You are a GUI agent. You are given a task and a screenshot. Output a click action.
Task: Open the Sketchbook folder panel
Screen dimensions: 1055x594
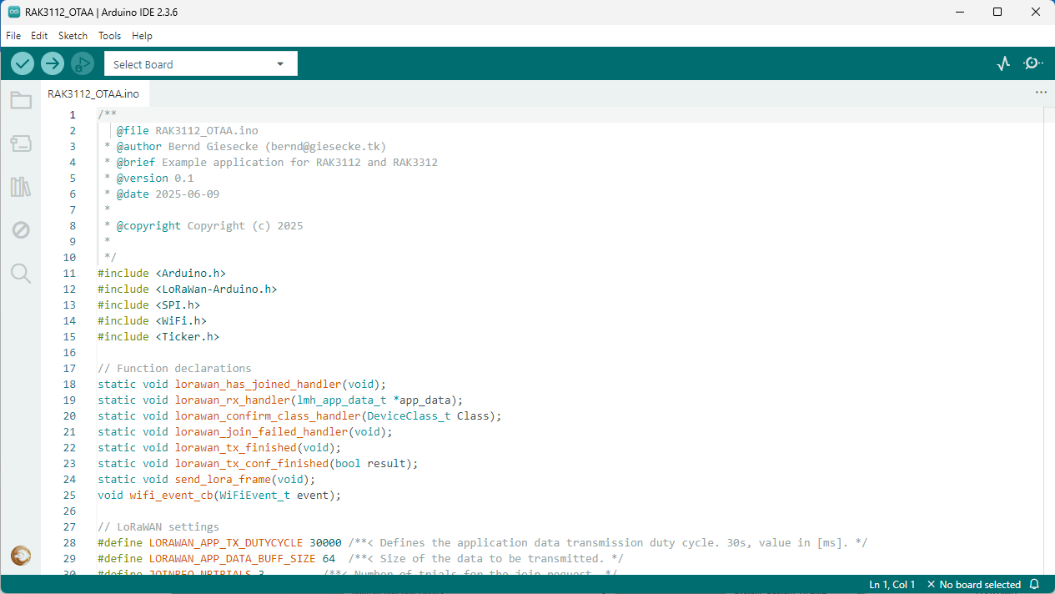coord(21,101)
